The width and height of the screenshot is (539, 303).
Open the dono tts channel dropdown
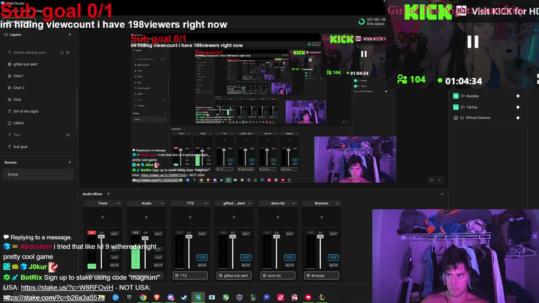coord(294,203)
